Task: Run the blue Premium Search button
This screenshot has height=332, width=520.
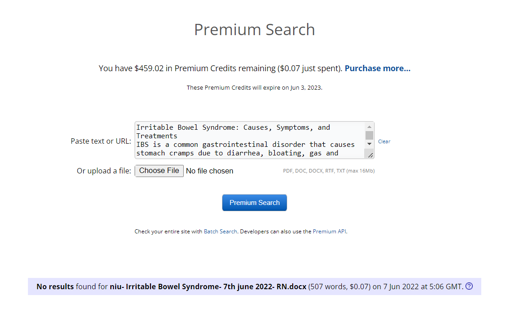Action: [254, 203]
